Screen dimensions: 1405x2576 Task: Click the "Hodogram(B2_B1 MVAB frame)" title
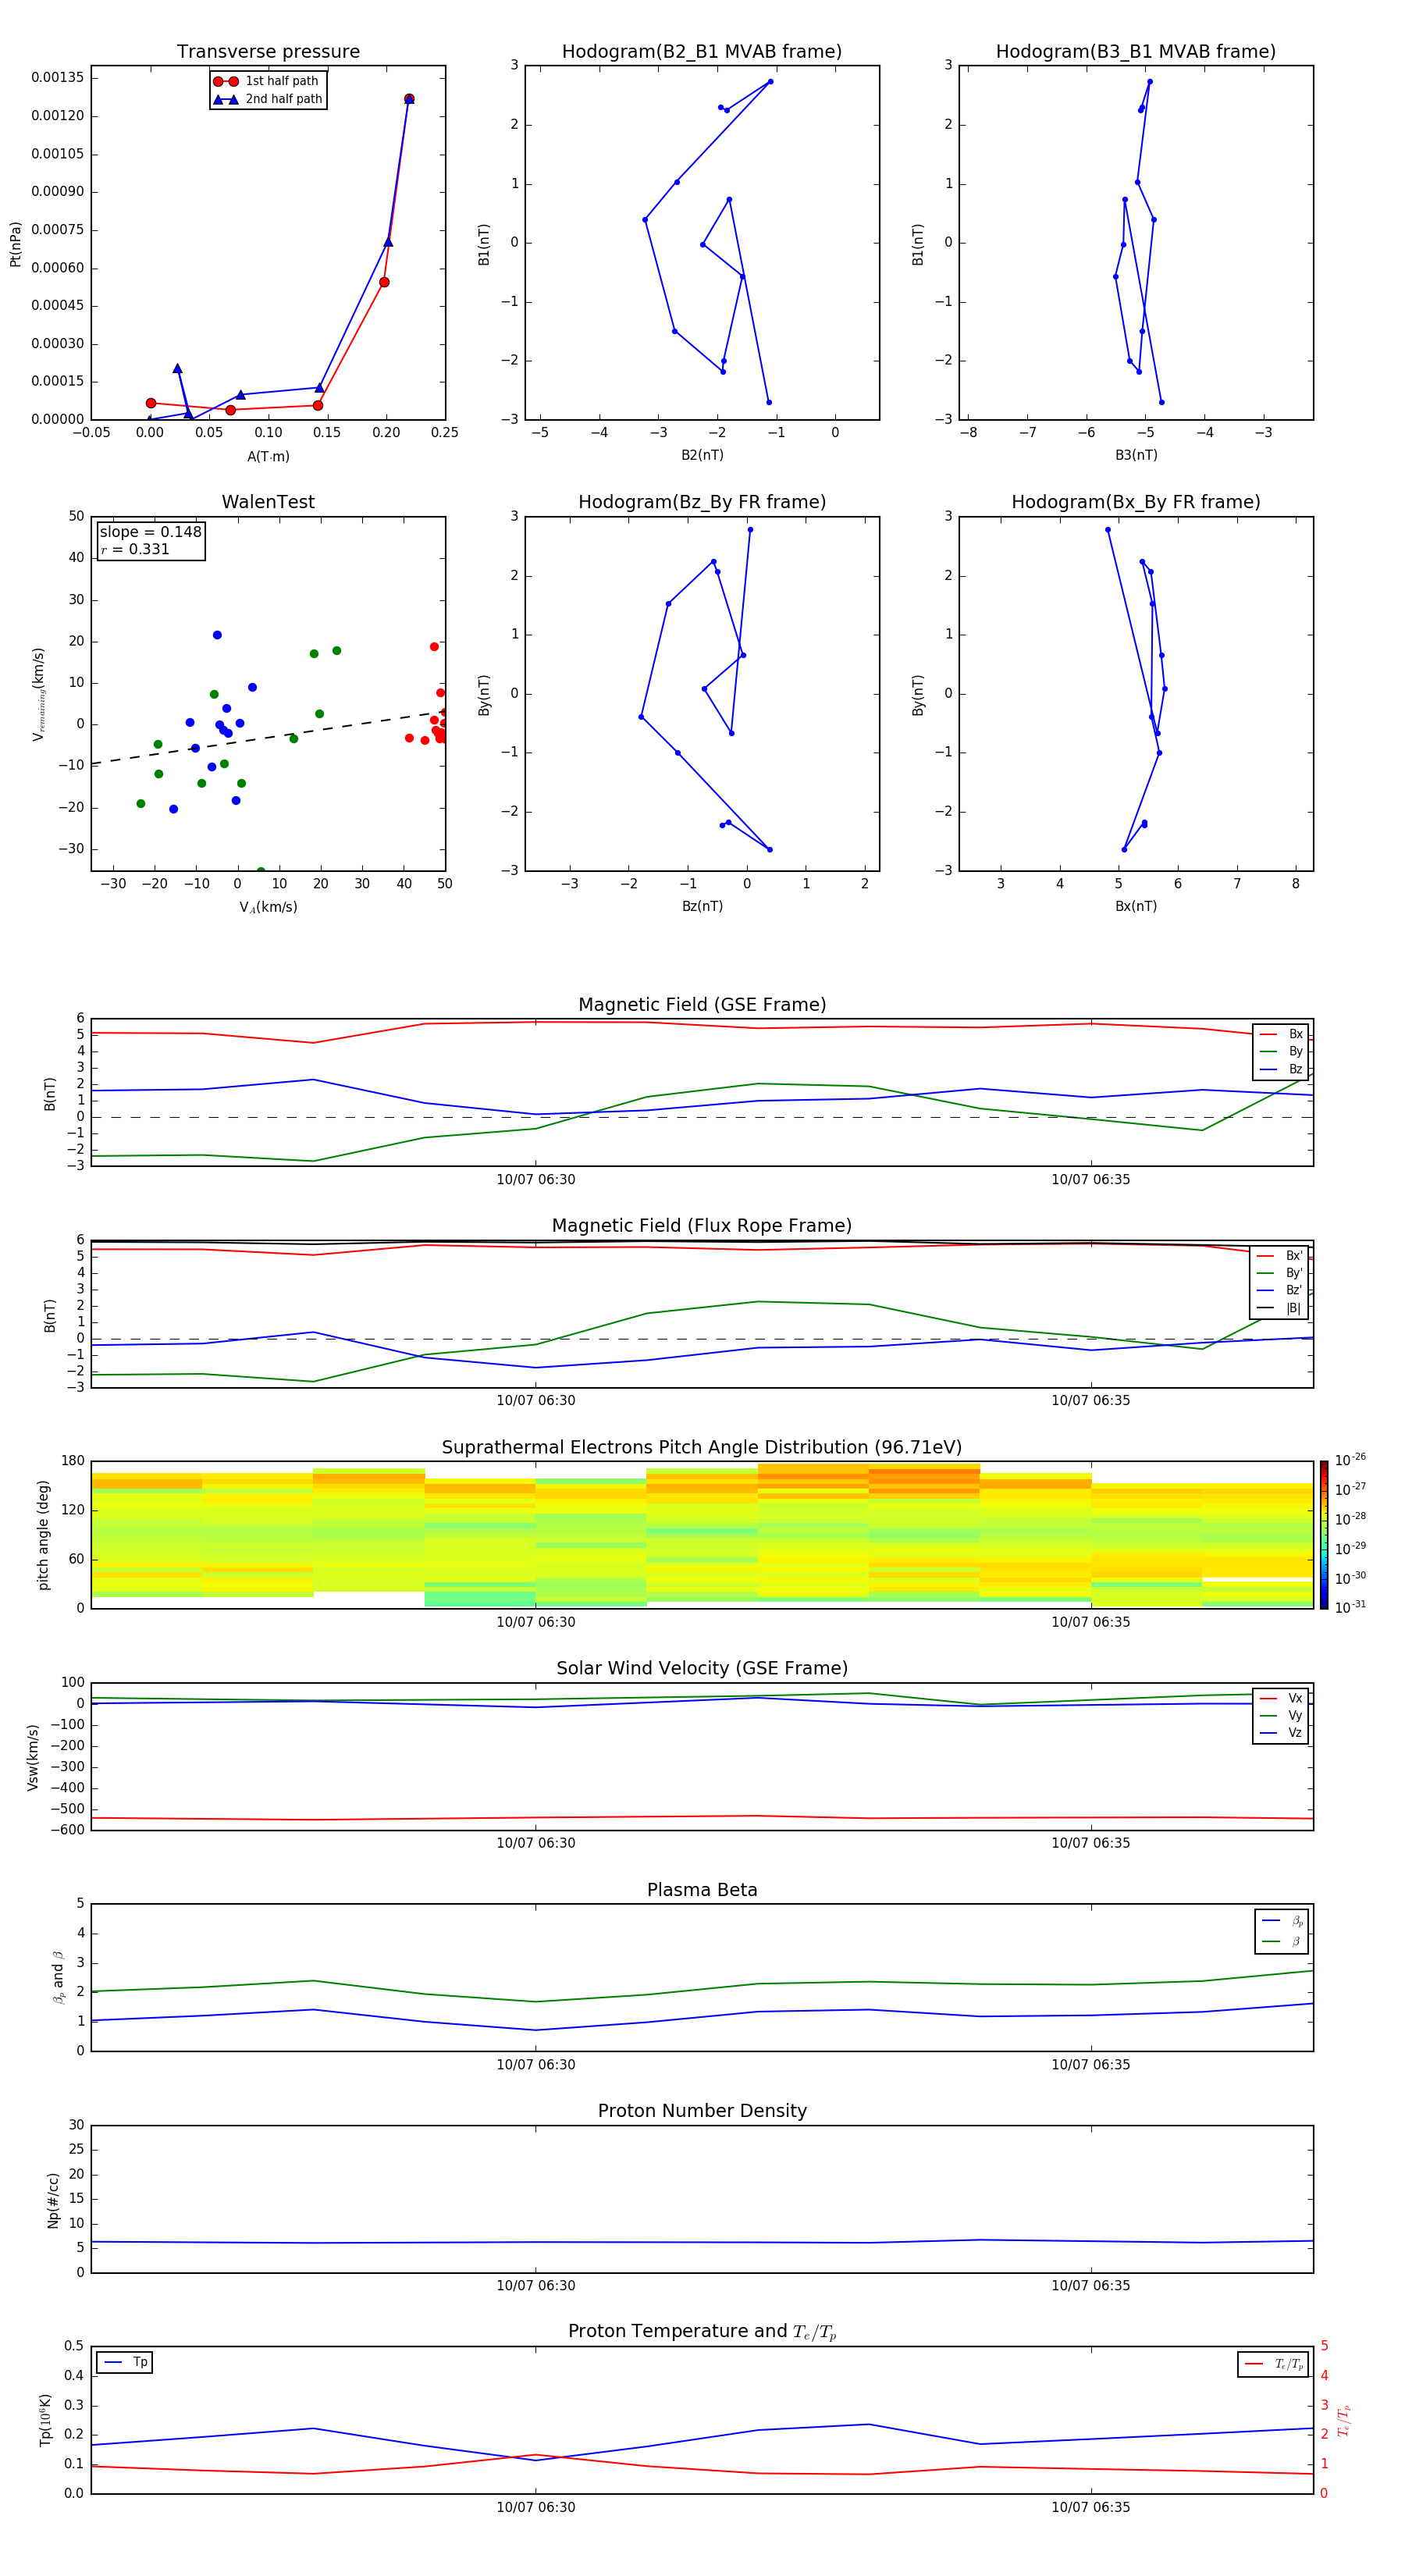(702, 52)
